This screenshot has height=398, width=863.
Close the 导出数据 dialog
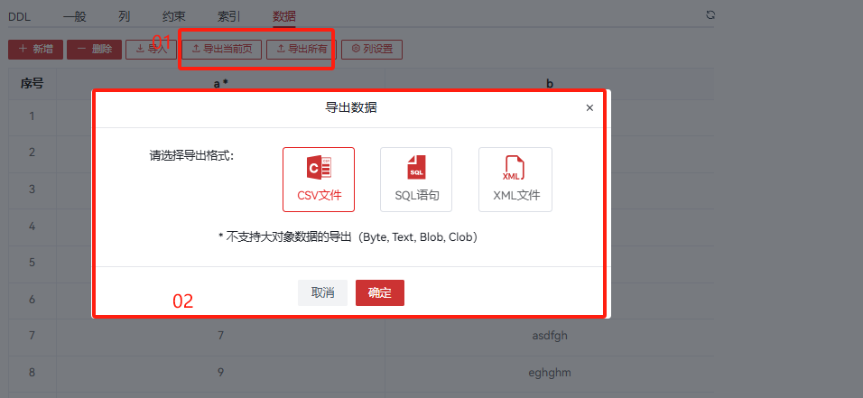(589, 107)
